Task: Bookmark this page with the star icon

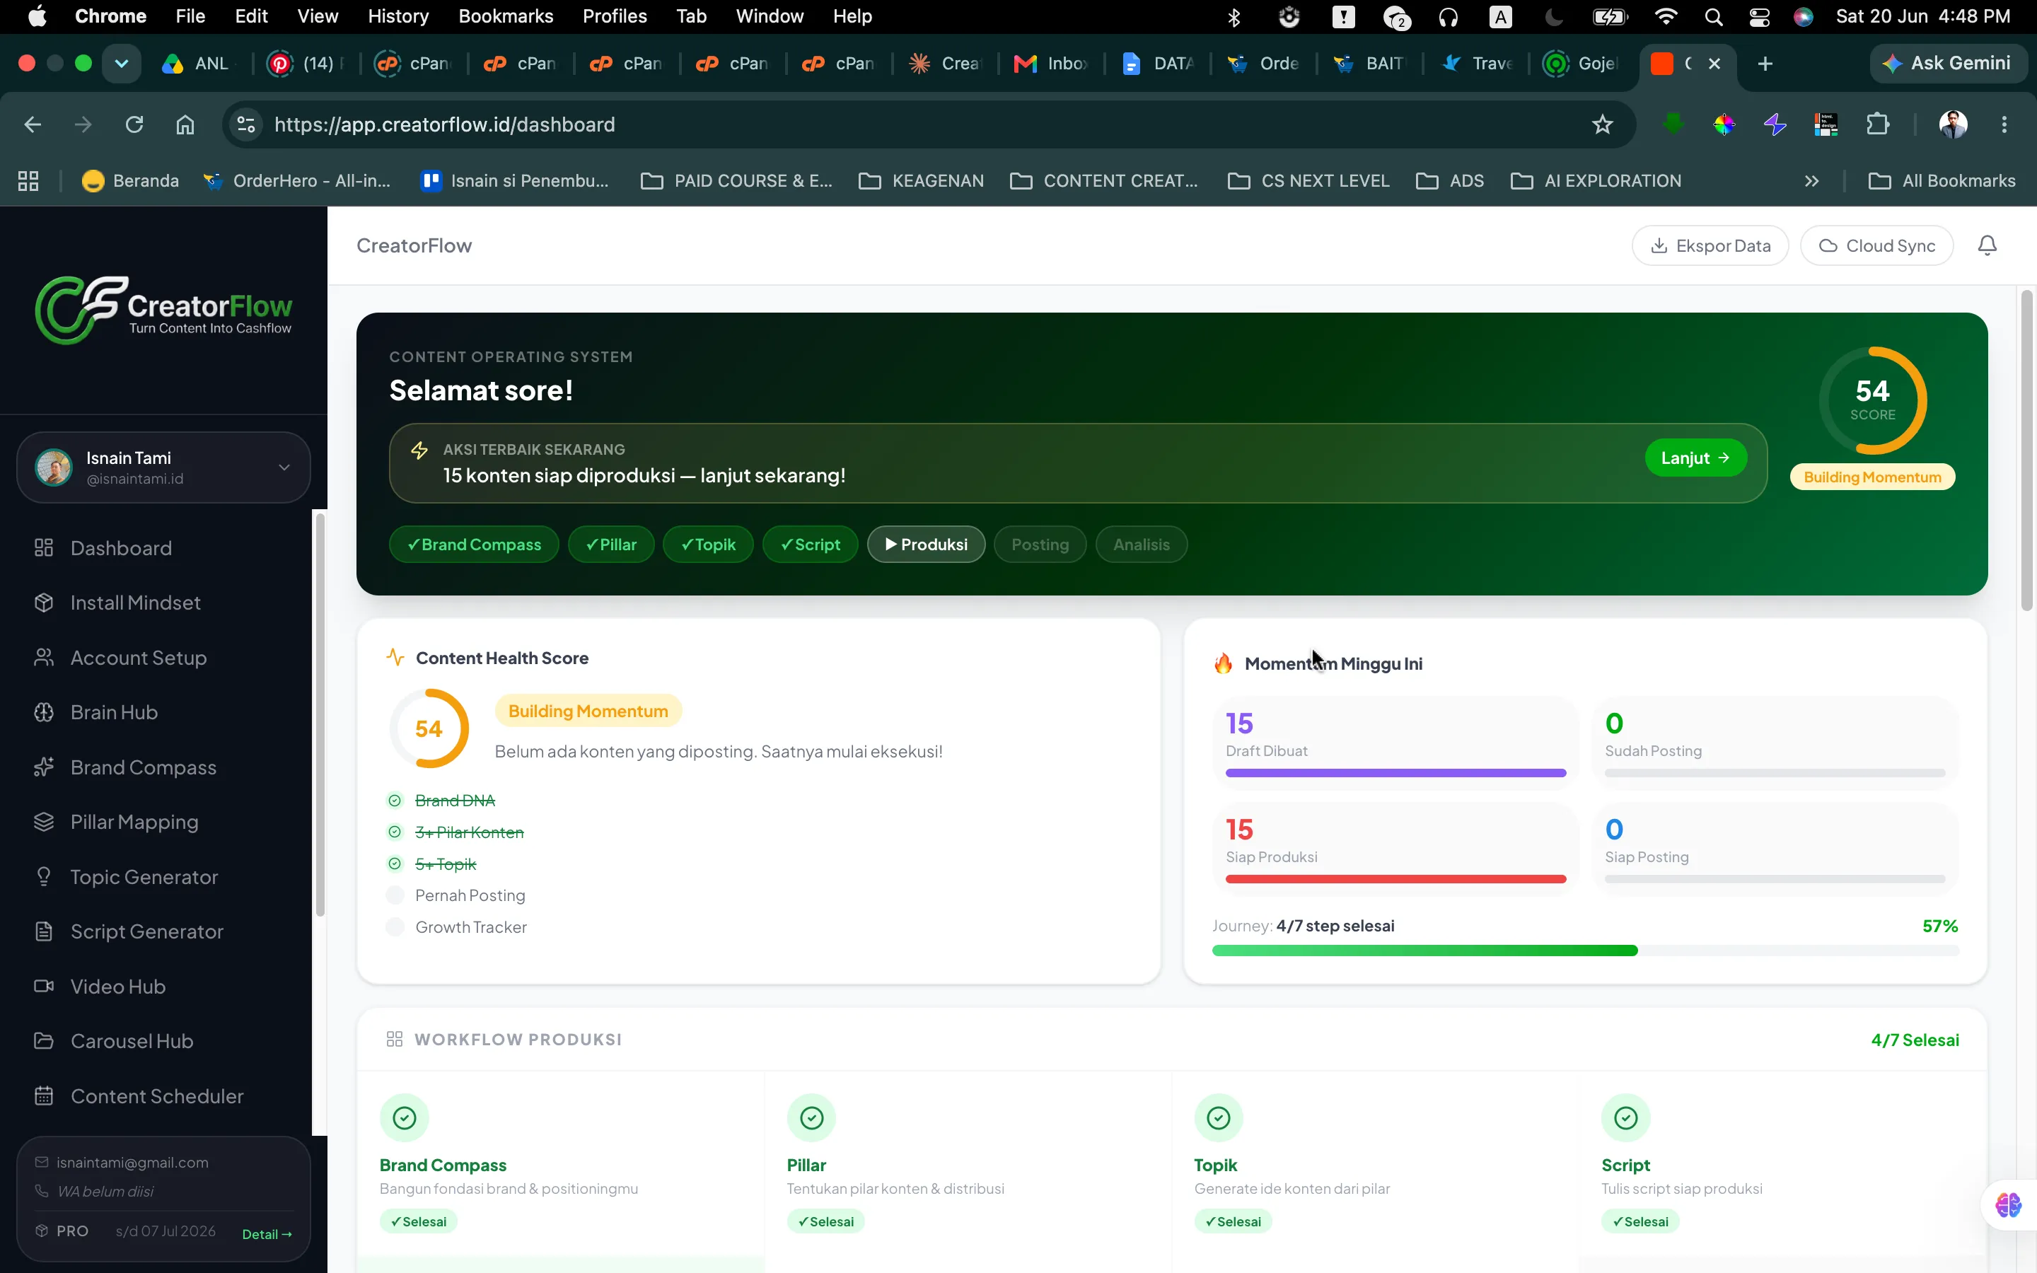Action: [1602, 124]
